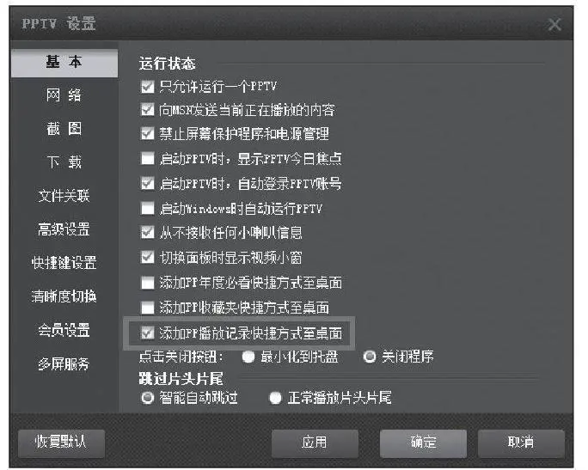The height and width of the screenshot is (470, 588).
Task: Select the 文件关联 tab
Action: tap(64, 196)
